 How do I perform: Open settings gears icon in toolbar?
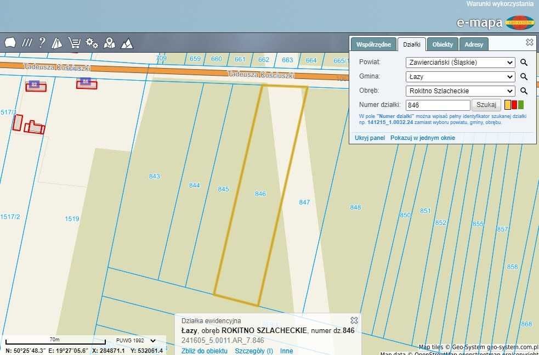click(92, 43)
